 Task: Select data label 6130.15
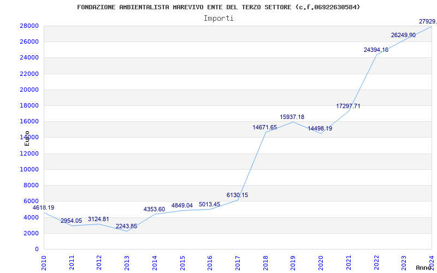pos(237,195)
